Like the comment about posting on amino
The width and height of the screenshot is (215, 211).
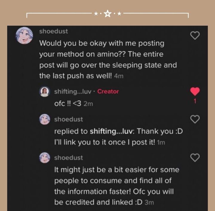coord(195,36)
